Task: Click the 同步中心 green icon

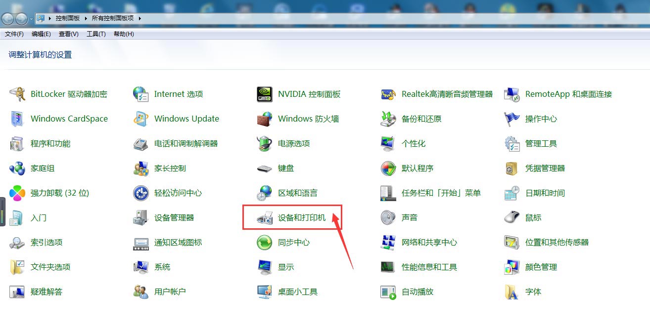Action: click(x=265, y=242)
